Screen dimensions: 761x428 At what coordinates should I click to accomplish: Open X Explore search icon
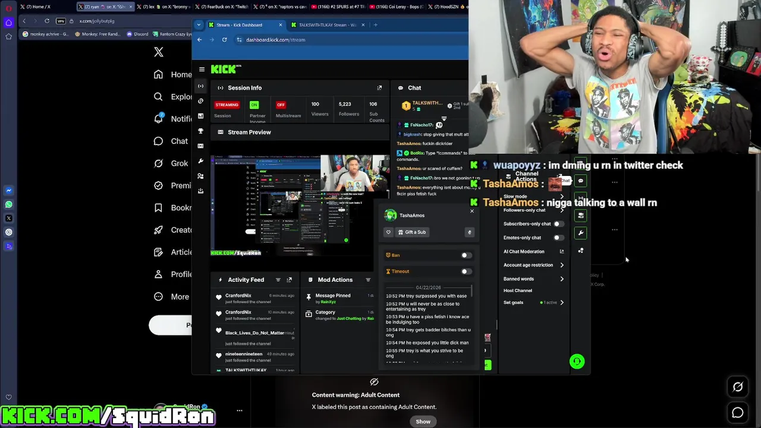pos(158,96)
